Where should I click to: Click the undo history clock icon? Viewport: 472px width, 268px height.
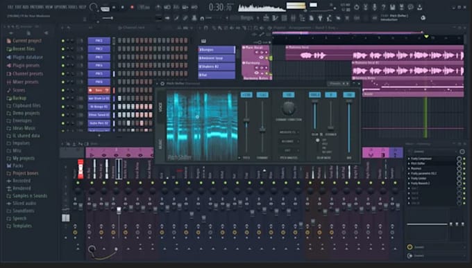point(356,7)
